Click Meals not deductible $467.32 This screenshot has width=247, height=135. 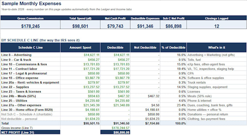click(x=154, y=96)
